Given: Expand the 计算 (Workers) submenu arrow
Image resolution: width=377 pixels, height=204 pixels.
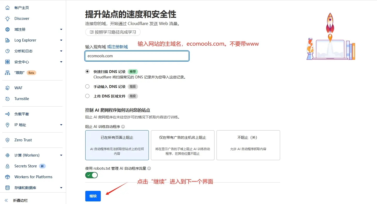Looking at the screenshot, I should [x=61, y=155].
